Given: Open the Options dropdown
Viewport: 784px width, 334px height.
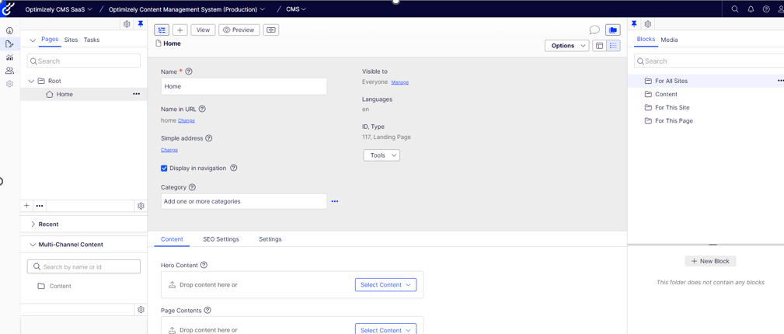Looking at the screenshot, I should [x=566, y=46].
